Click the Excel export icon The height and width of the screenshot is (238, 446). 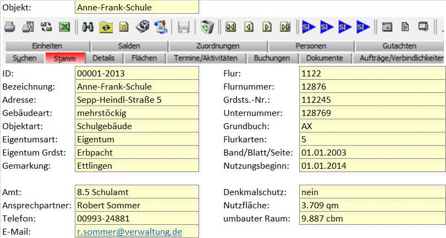(x=64, y=26)
